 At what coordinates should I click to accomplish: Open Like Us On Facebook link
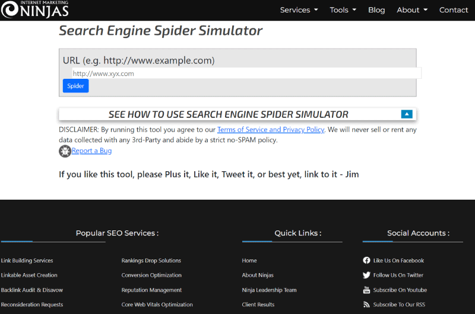398,261
